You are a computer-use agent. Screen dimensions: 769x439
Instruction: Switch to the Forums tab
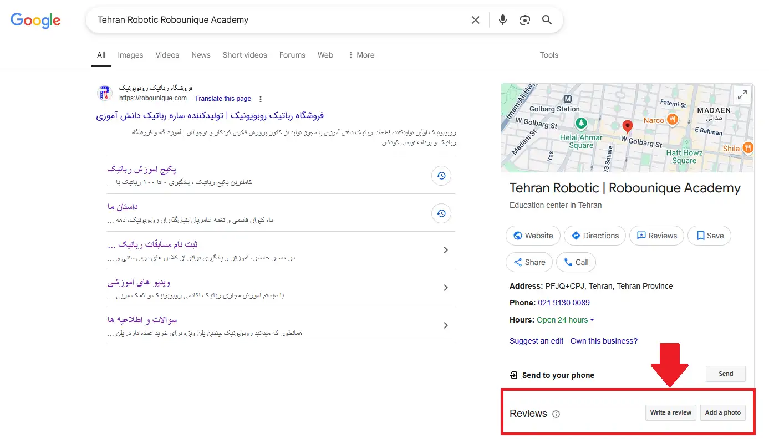coord(292,55)
